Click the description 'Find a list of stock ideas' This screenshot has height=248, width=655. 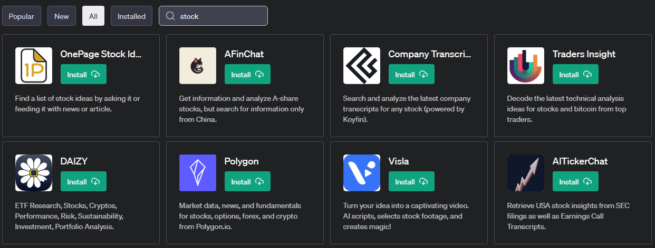click(x=78, y=104)
